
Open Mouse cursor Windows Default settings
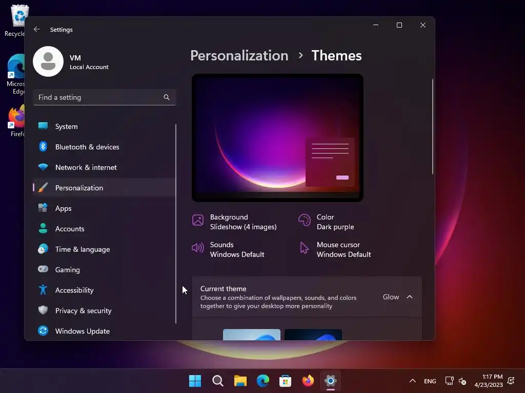(335, 250)
